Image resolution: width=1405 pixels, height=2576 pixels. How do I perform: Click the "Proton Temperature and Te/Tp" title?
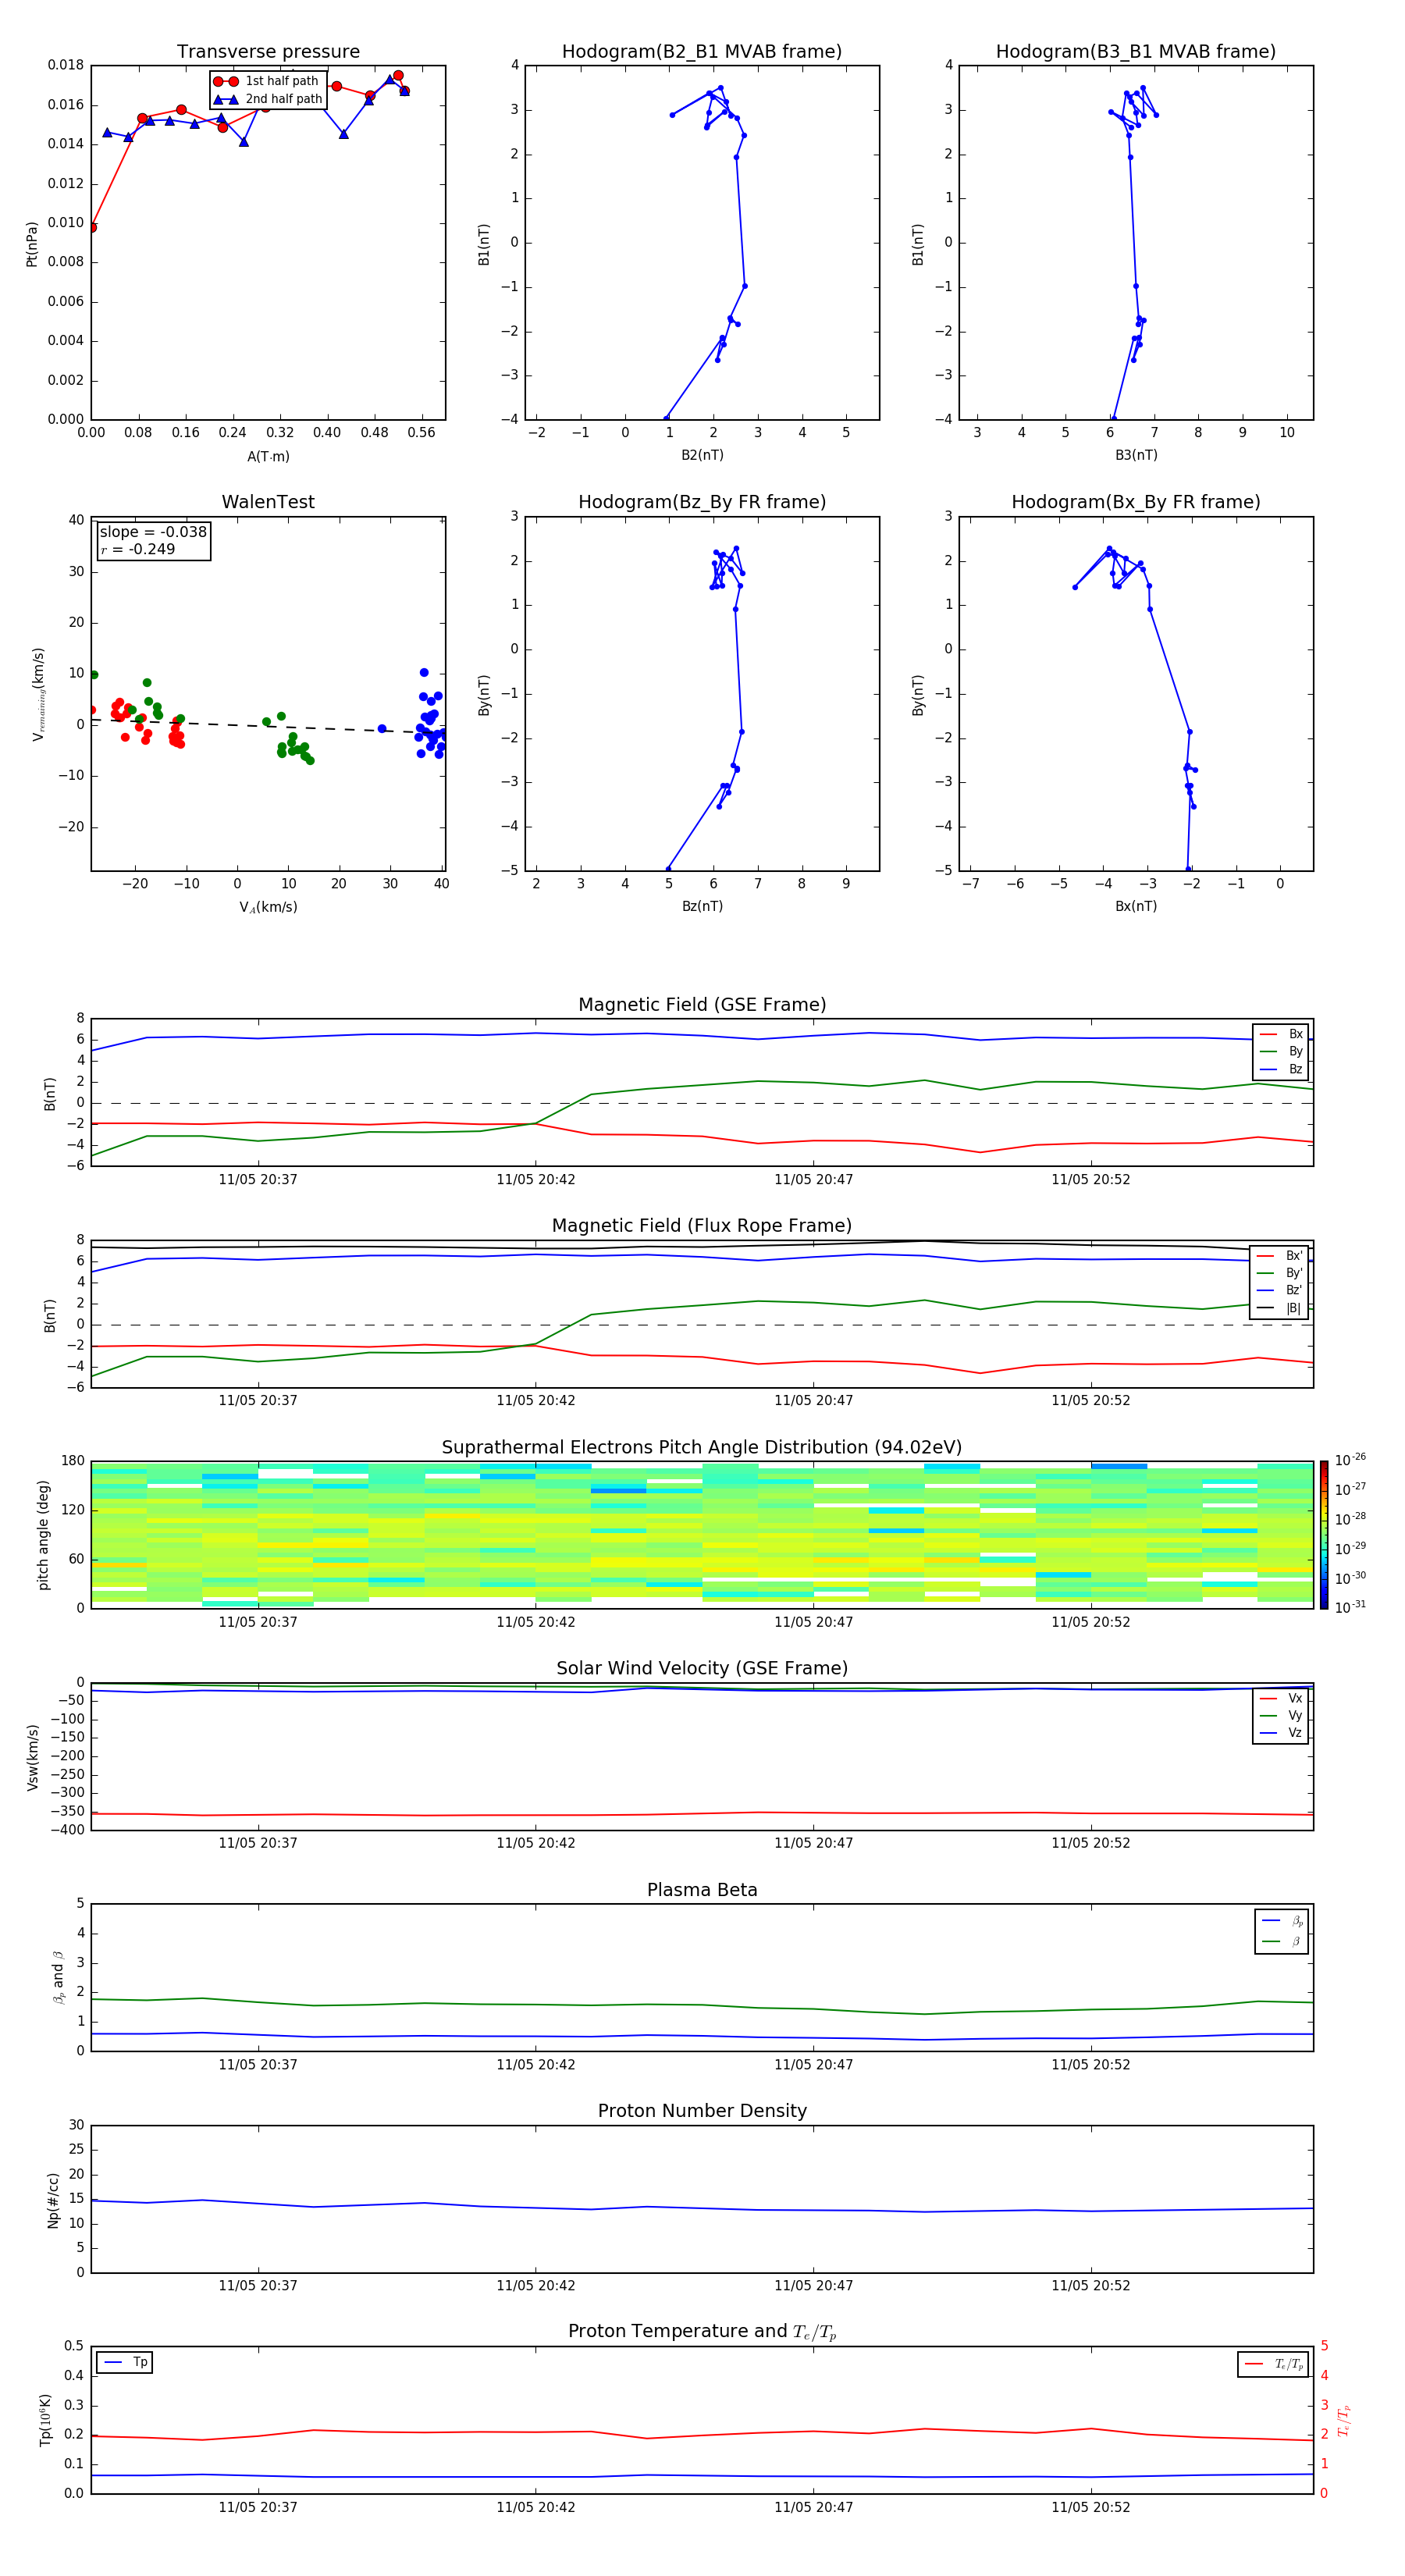tap(702, 2332)
